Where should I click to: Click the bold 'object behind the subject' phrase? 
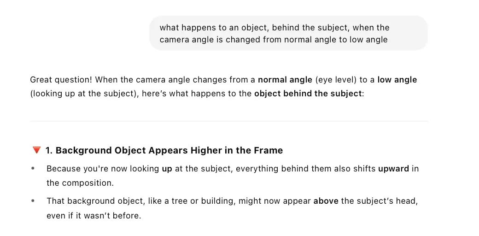point(308,94)
